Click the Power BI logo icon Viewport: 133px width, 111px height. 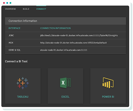pyautogui.click(x=108, y=83)
